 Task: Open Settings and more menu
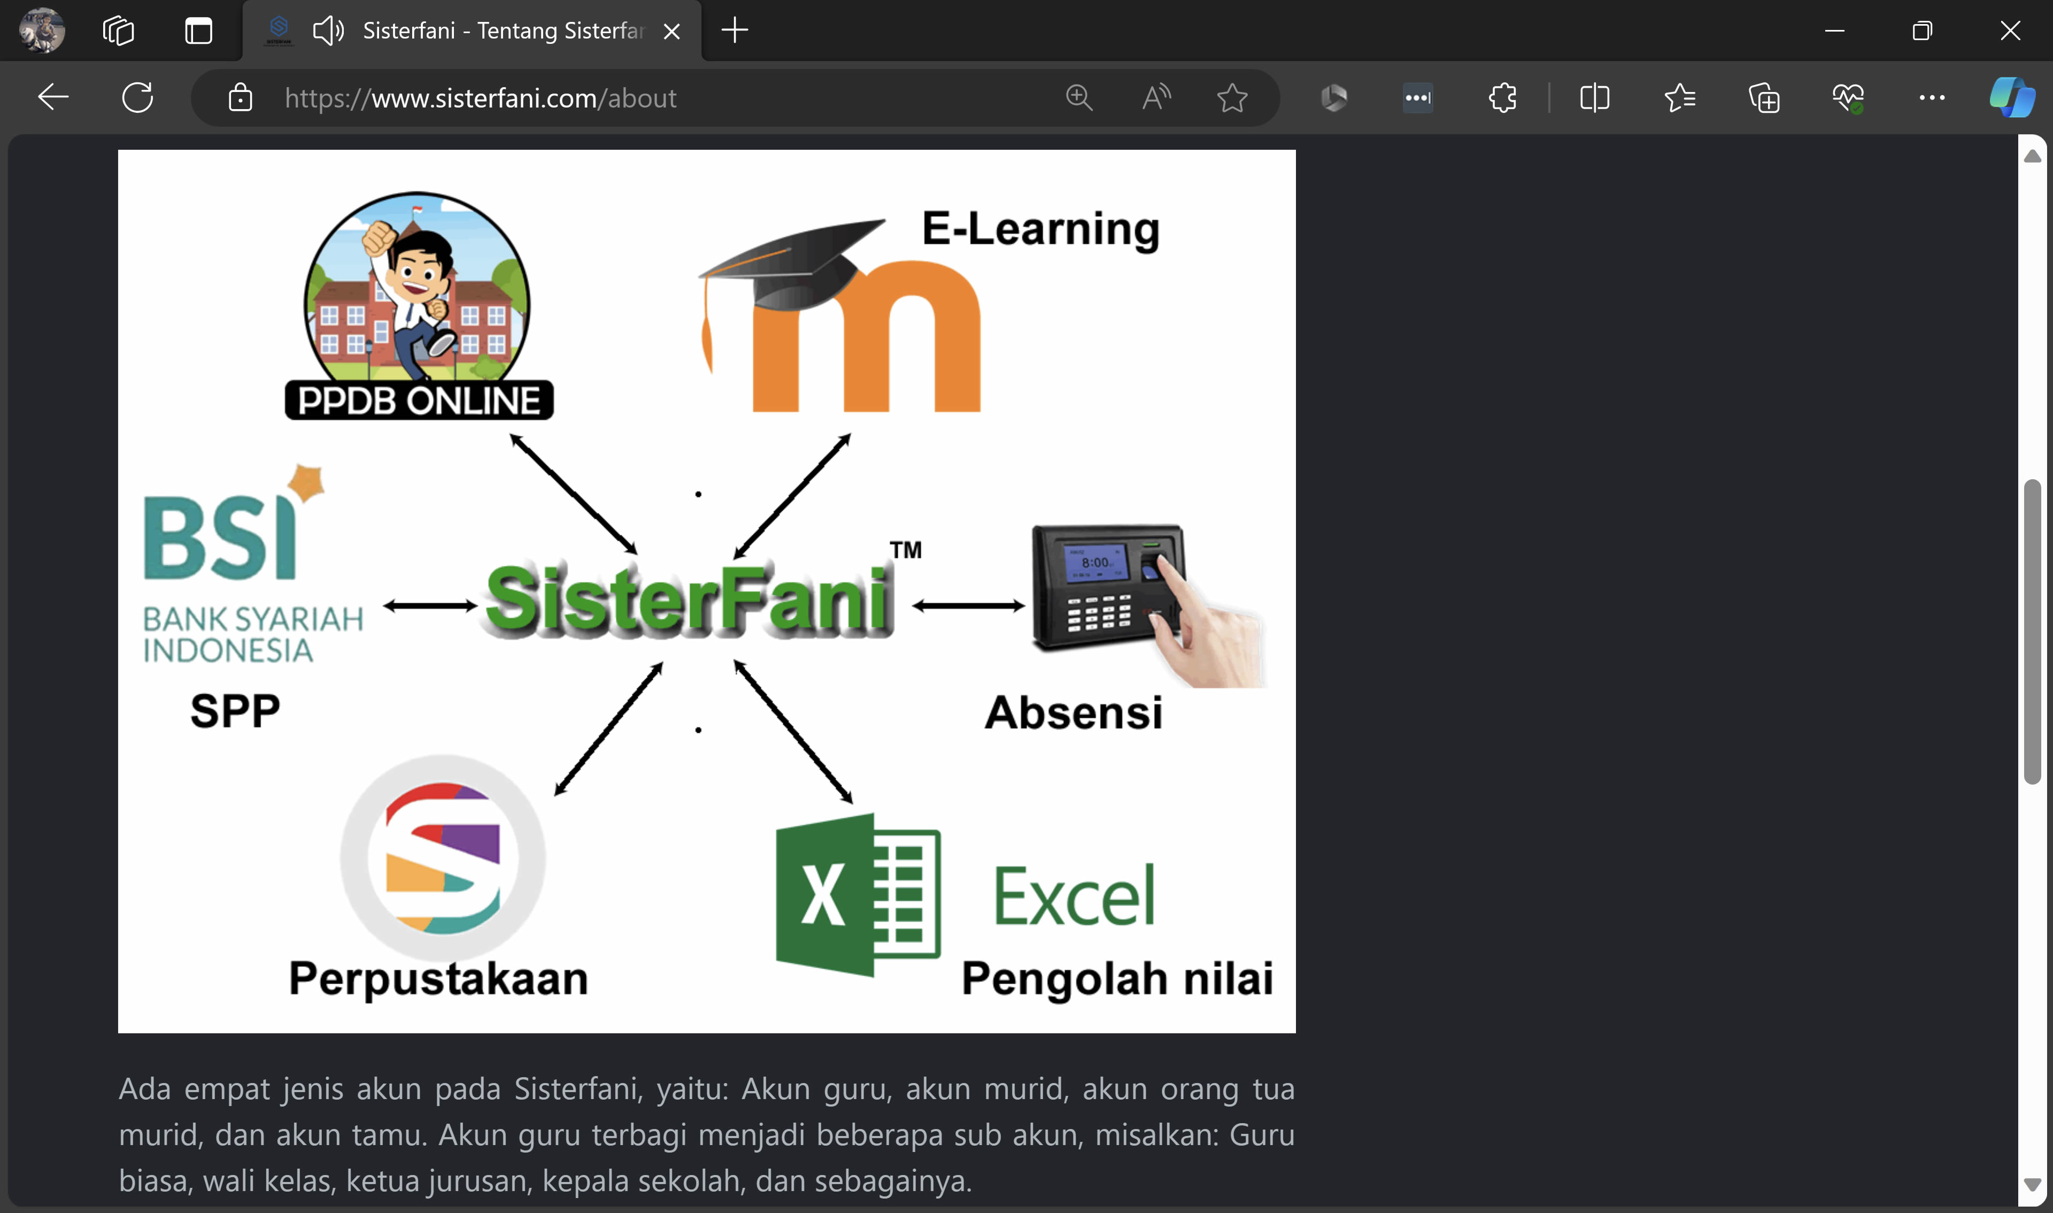[1931, 98]
